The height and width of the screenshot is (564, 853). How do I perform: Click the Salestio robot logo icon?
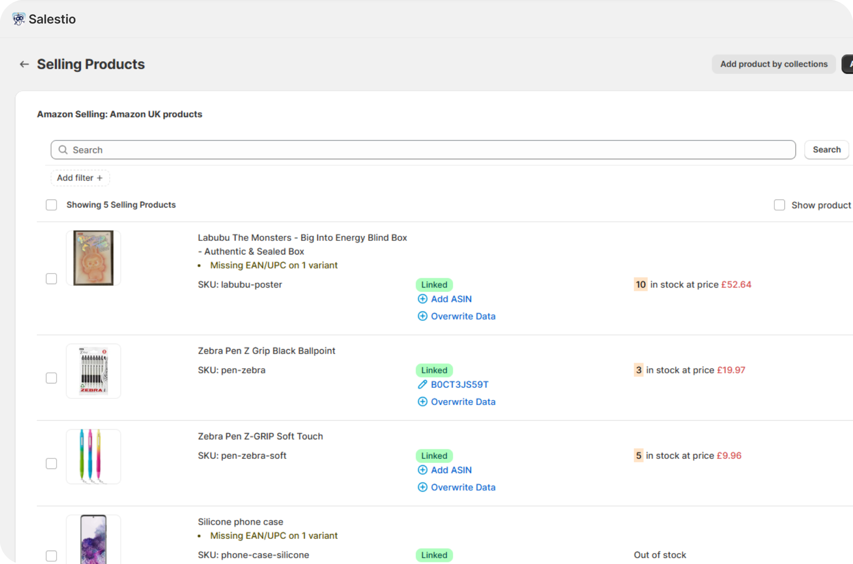point(18,19)
